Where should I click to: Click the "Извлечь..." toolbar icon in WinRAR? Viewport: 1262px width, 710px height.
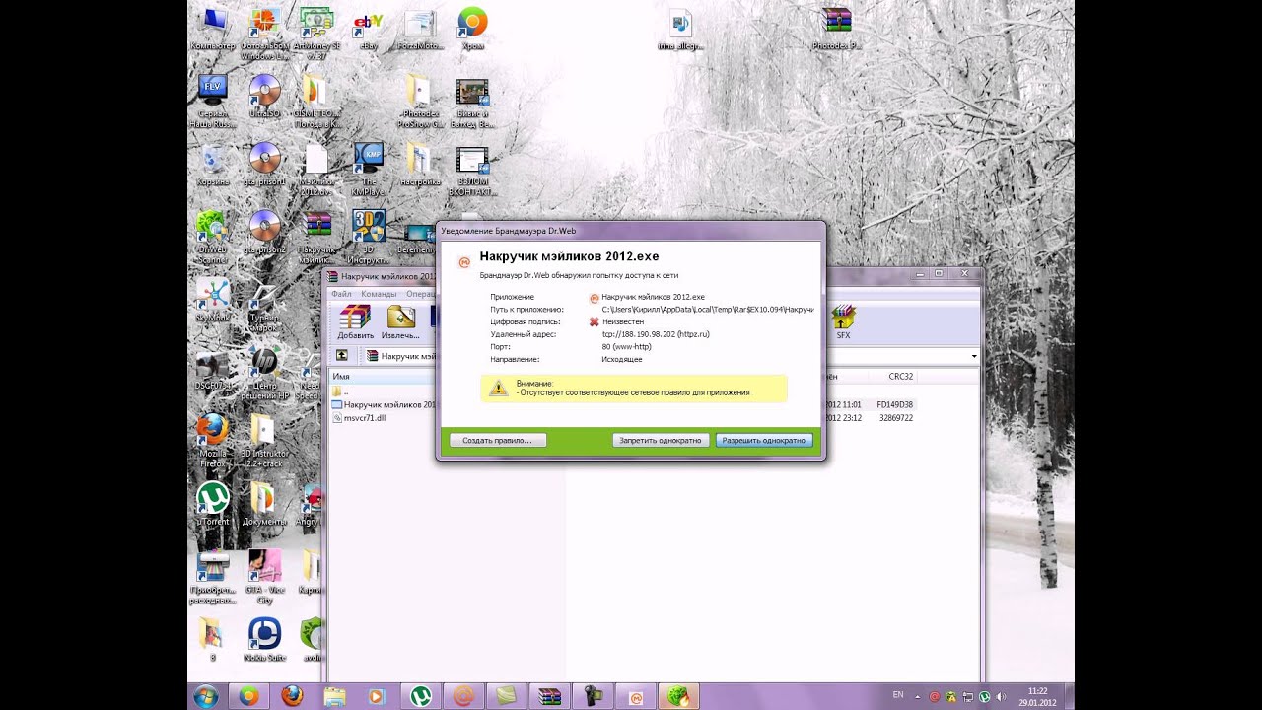coord(400,322)
